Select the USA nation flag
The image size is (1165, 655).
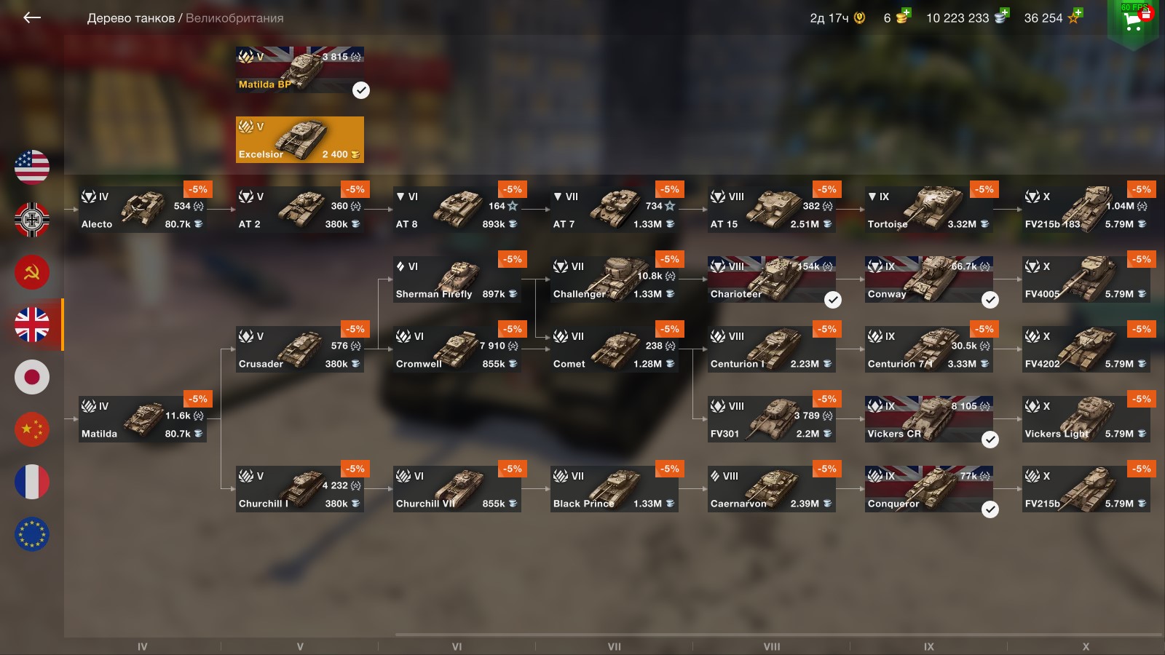coord(32,167)
